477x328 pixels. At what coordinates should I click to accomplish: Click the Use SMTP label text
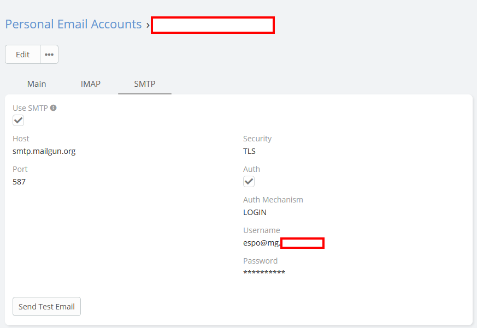click(31, 108)
